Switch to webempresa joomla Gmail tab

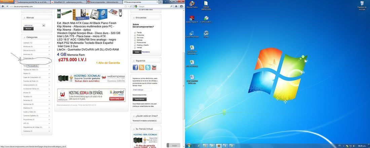[x=32, y=2]
